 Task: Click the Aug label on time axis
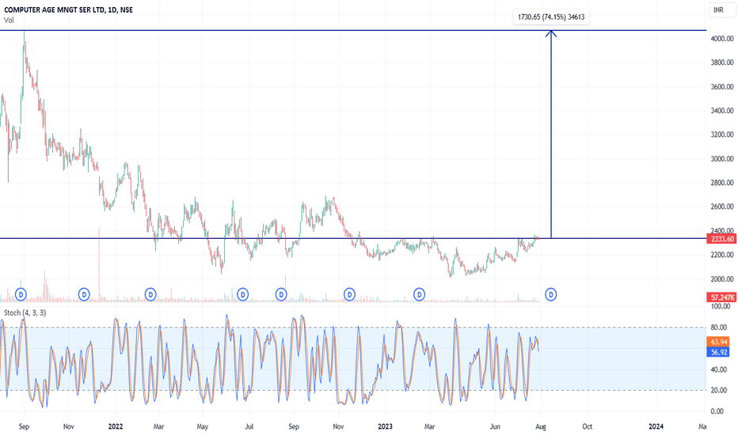tap(541, 426)
